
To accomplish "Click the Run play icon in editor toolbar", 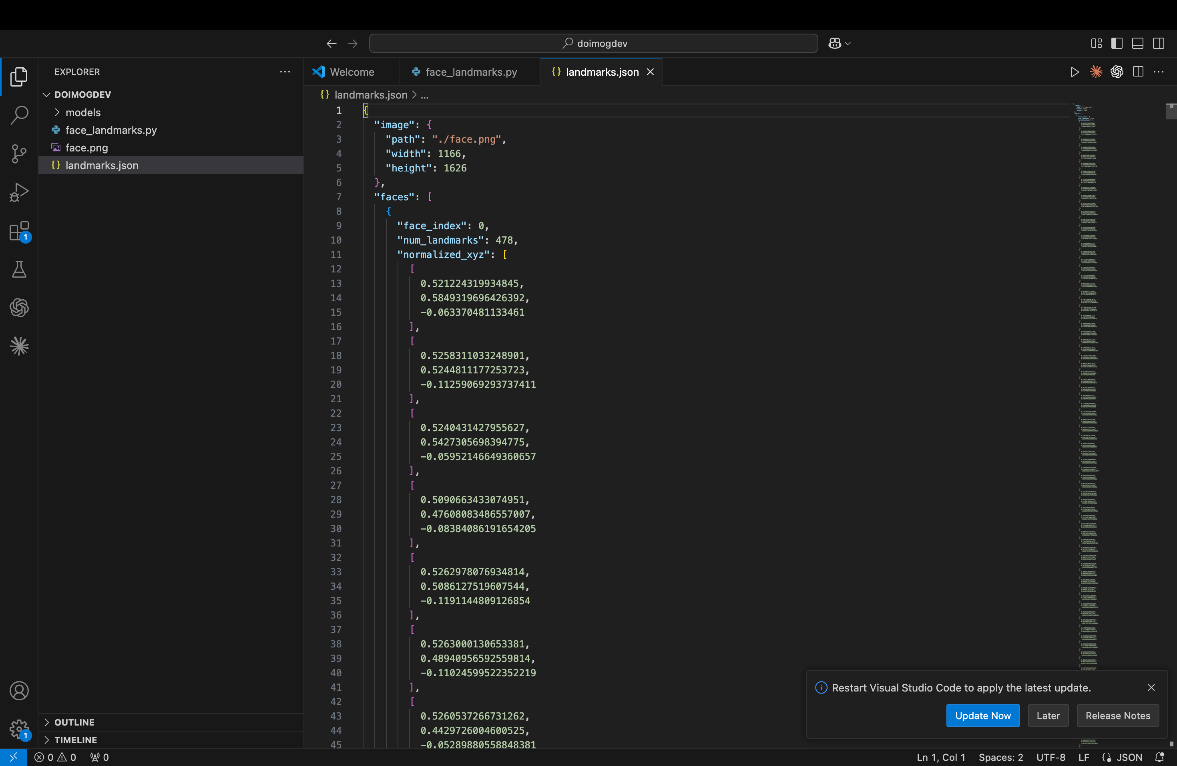I will 1074,72.
